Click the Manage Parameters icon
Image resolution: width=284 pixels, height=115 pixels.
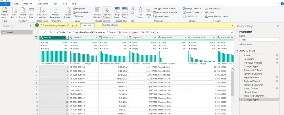(x=56, y=10)
